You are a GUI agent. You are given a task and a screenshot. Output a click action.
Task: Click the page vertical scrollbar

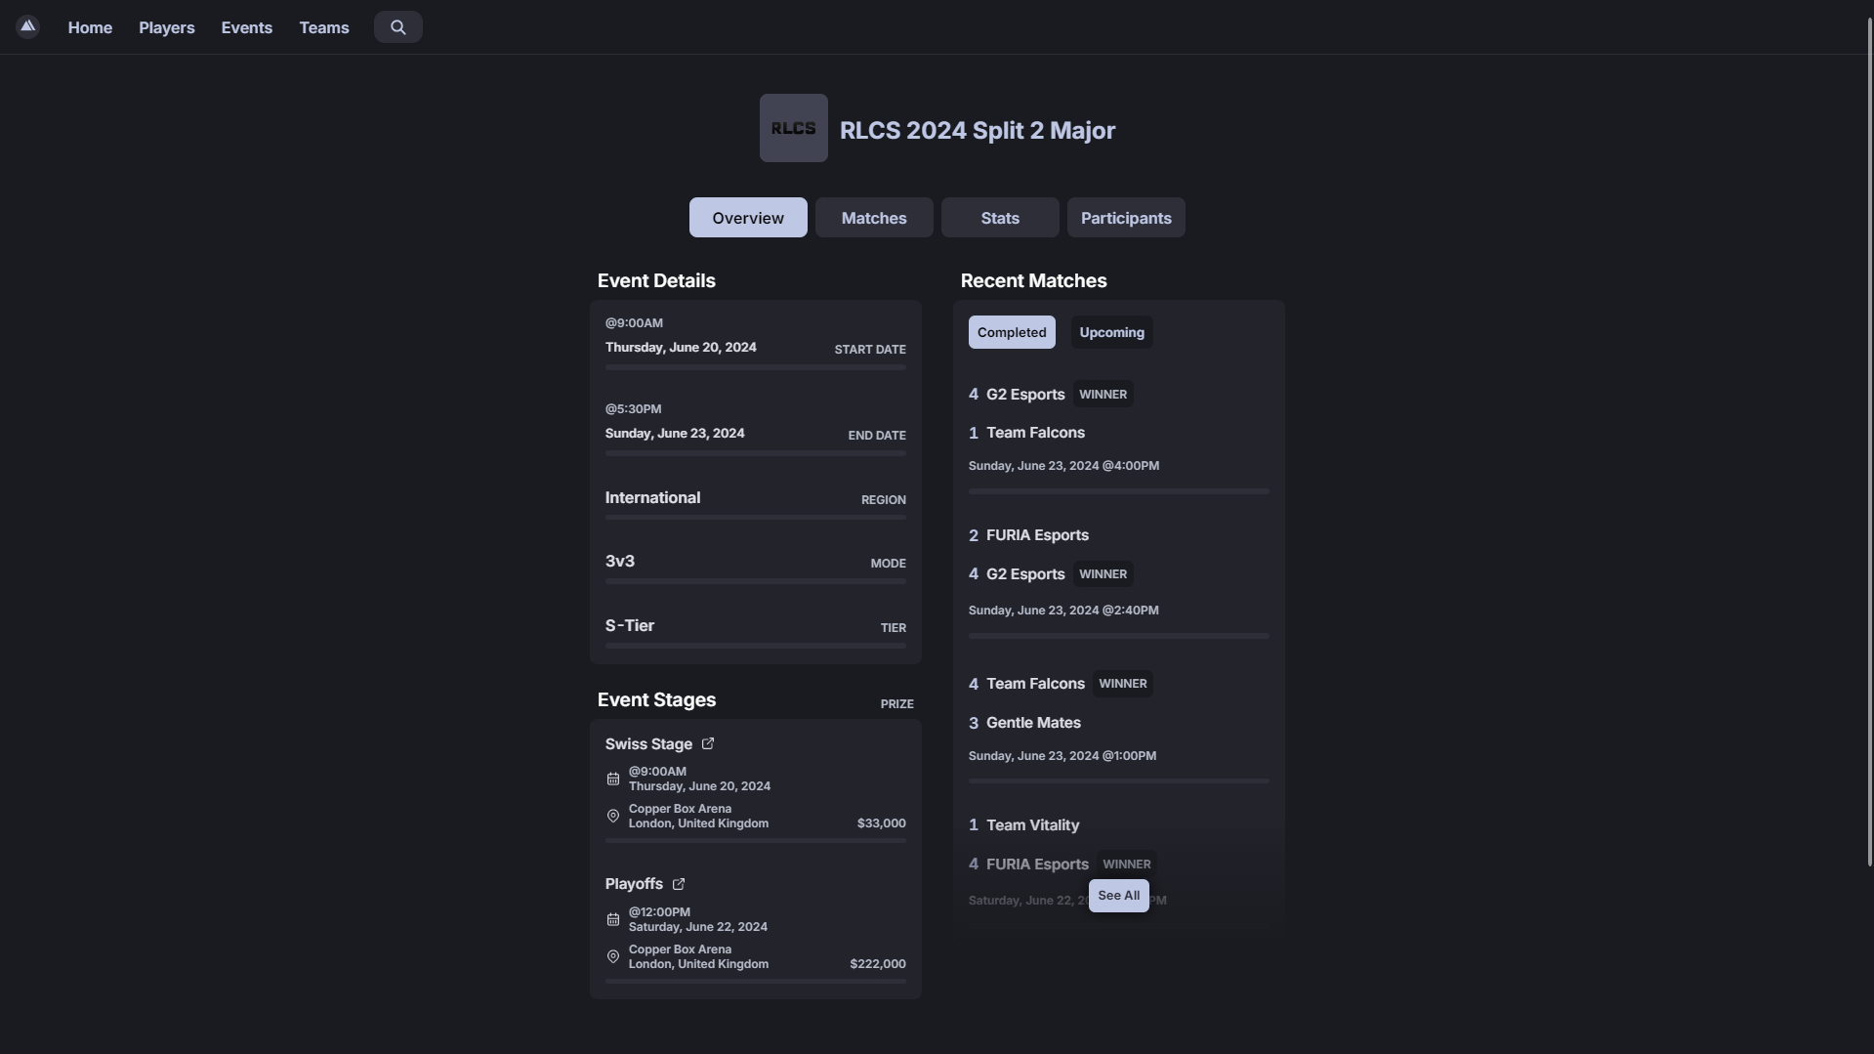[1869, 440]
